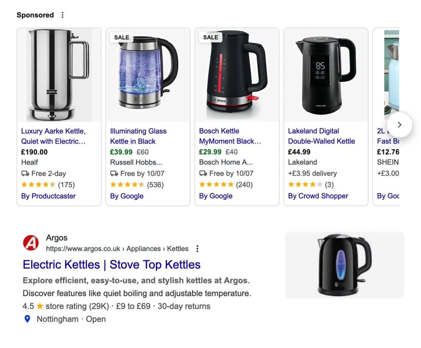
Task: Open the Sponsored three-dot options menu
Action: pyautogui.click(x=62, y=15)
